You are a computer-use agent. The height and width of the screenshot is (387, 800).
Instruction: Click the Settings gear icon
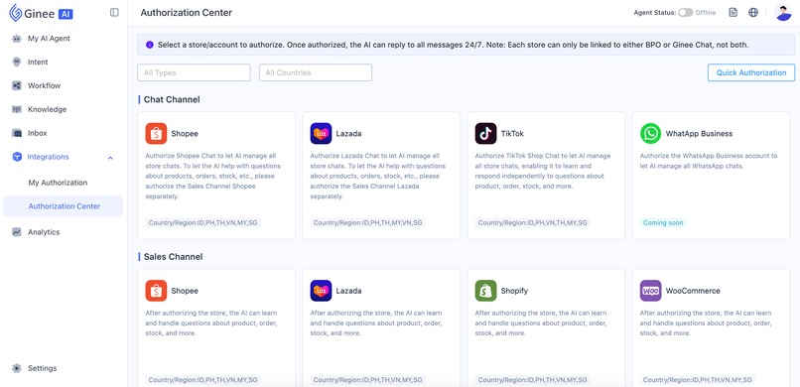16,368
